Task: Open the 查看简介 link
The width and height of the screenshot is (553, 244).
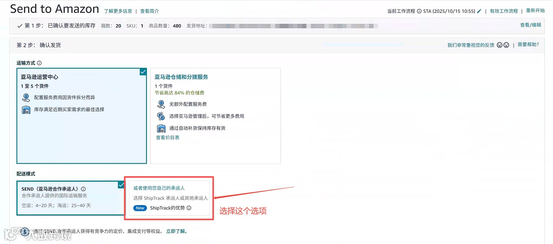Action: (x=150, y=11)
